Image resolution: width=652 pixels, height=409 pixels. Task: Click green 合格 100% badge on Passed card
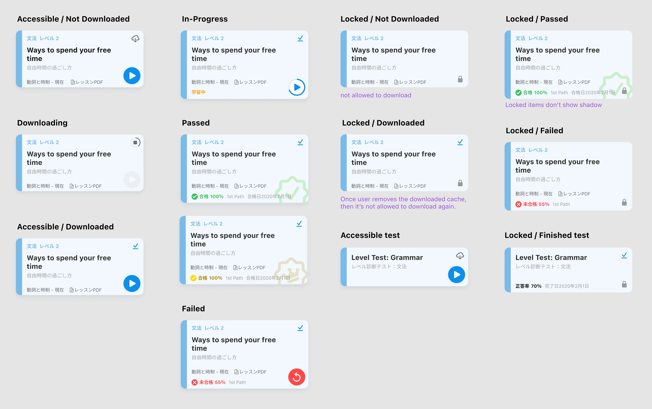click(208, 197)
